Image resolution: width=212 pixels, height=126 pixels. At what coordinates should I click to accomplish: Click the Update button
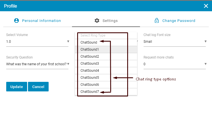click(16, 87)
